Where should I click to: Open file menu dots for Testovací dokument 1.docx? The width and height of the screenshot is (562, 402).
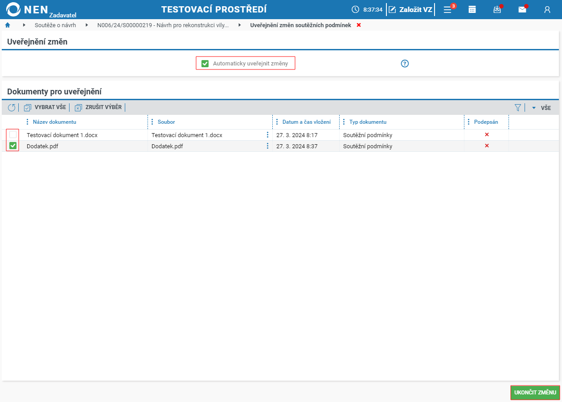point(267,135)
